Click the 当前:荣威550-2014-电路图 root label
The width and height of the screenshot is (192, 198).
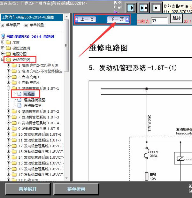[x=30, y=37]
